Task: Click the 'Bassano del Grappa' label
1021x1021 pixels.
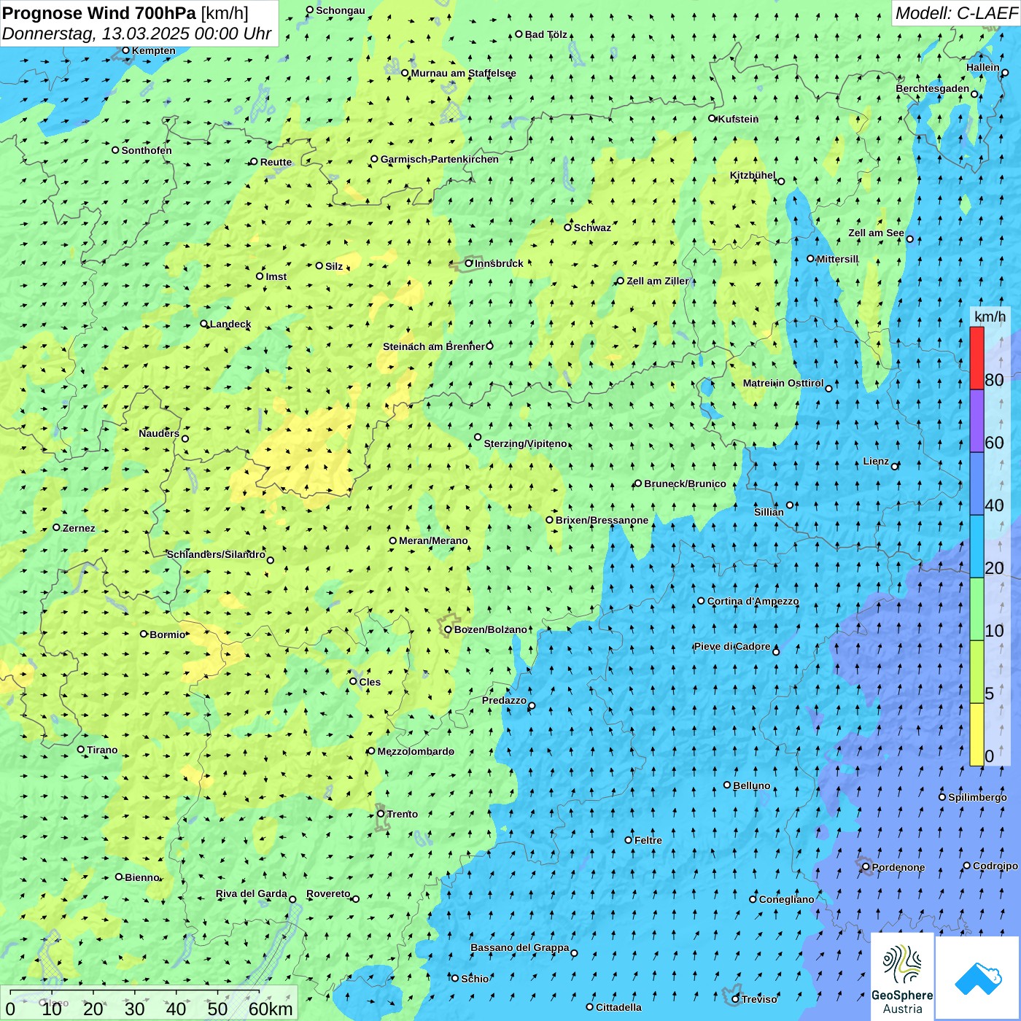Action: (520, 947)
